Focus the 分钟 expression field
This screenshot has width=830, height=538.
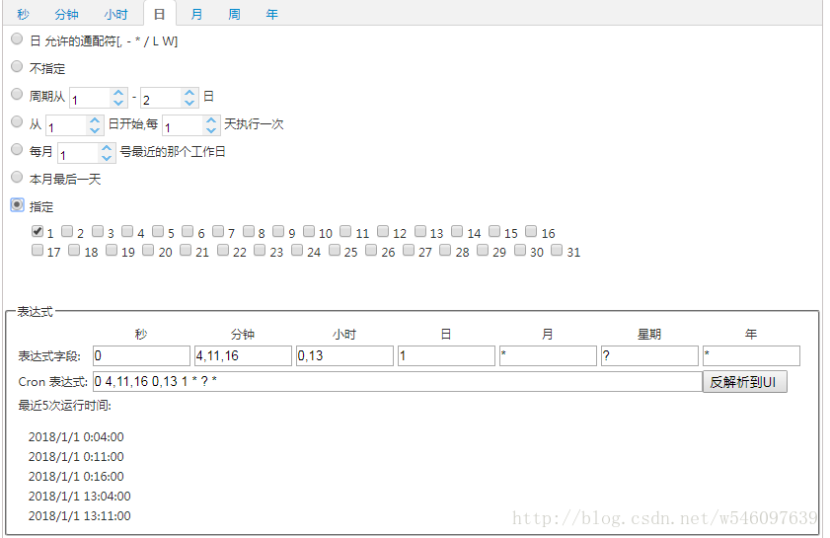243,355
